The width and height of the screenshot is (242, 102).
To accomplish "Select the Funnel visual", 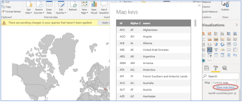I will click(216, 50).
